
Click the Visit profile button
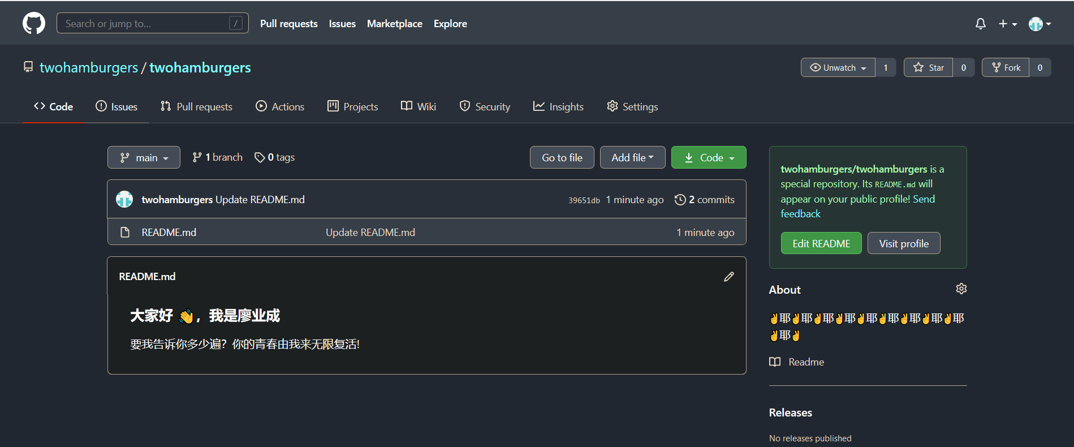pyautogui.click(x=904, y=243)
